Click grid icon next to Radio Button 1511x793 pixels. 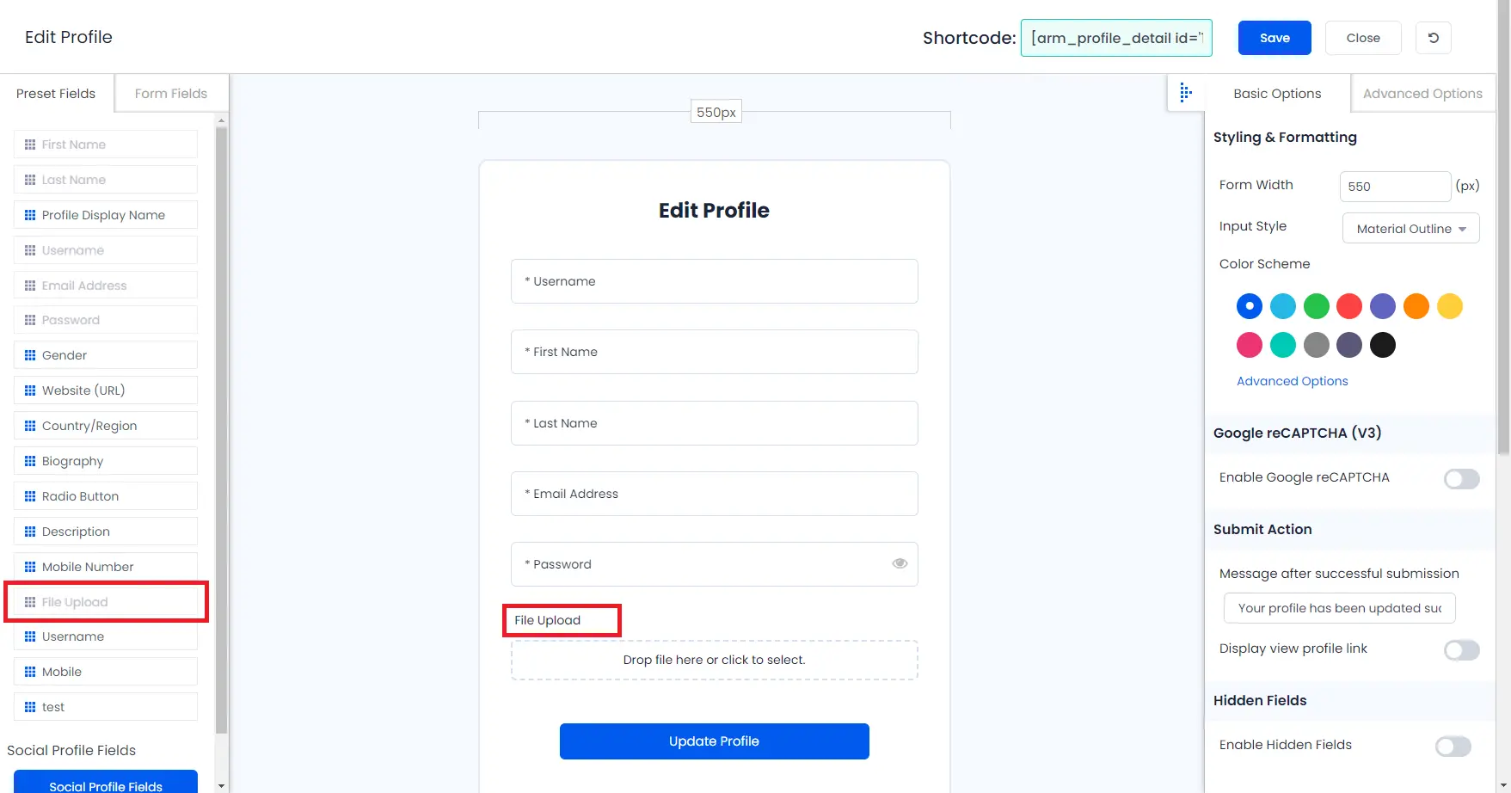coord(30,496)
